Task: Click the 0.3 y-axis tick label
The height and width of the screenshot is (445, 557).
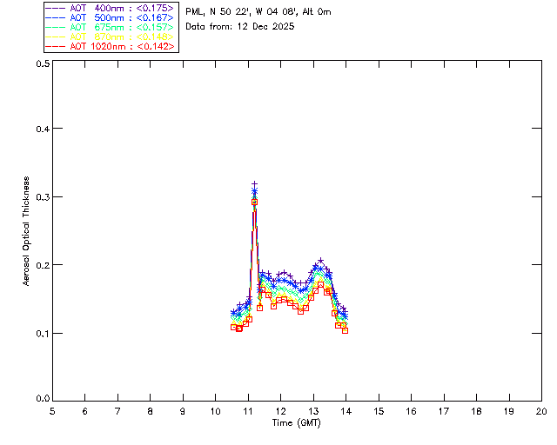Action: point(43,197)
